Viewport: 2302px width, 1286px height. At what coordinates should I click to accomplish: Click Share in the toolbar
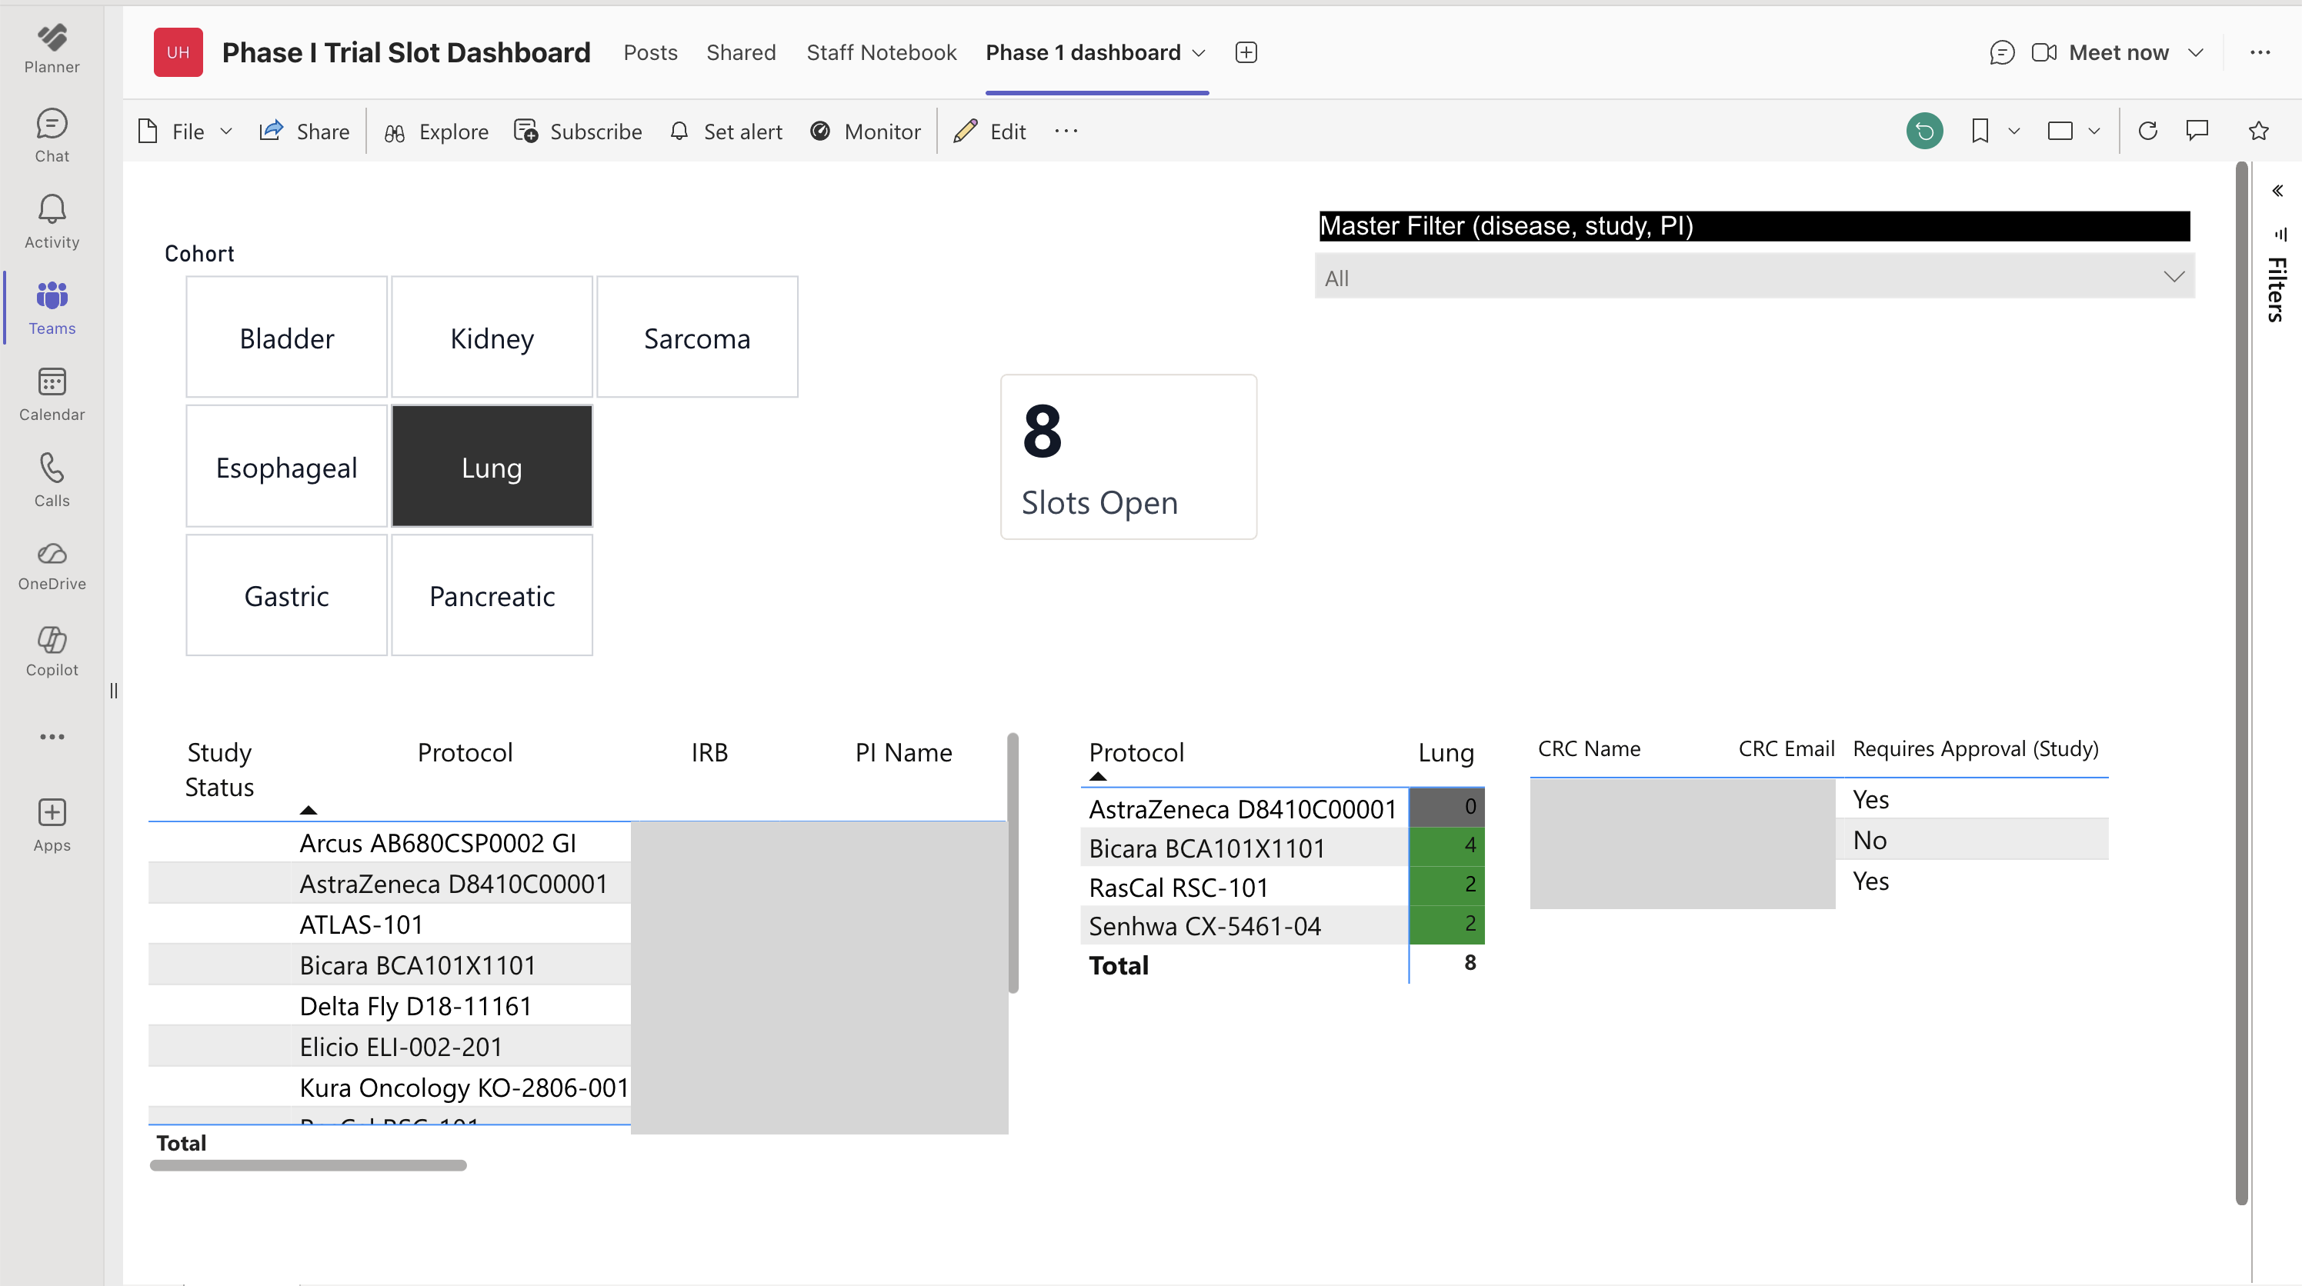tap(304, 132)
